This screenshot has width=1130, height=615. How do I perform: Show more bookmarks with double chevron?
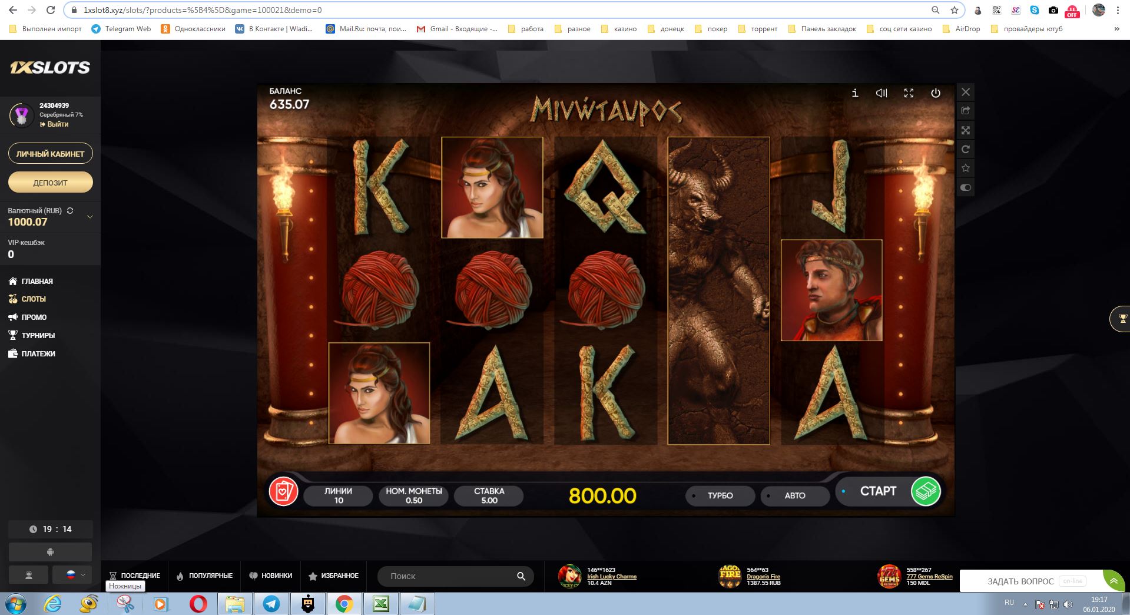1117,29
